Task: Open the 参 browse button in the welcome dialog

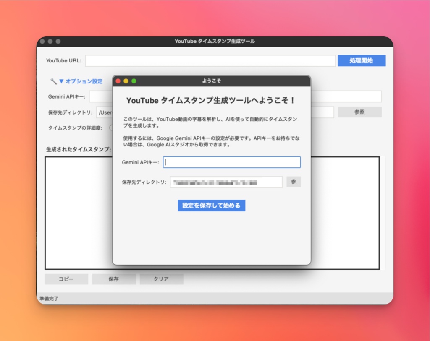Action: (x=294, y=182)
